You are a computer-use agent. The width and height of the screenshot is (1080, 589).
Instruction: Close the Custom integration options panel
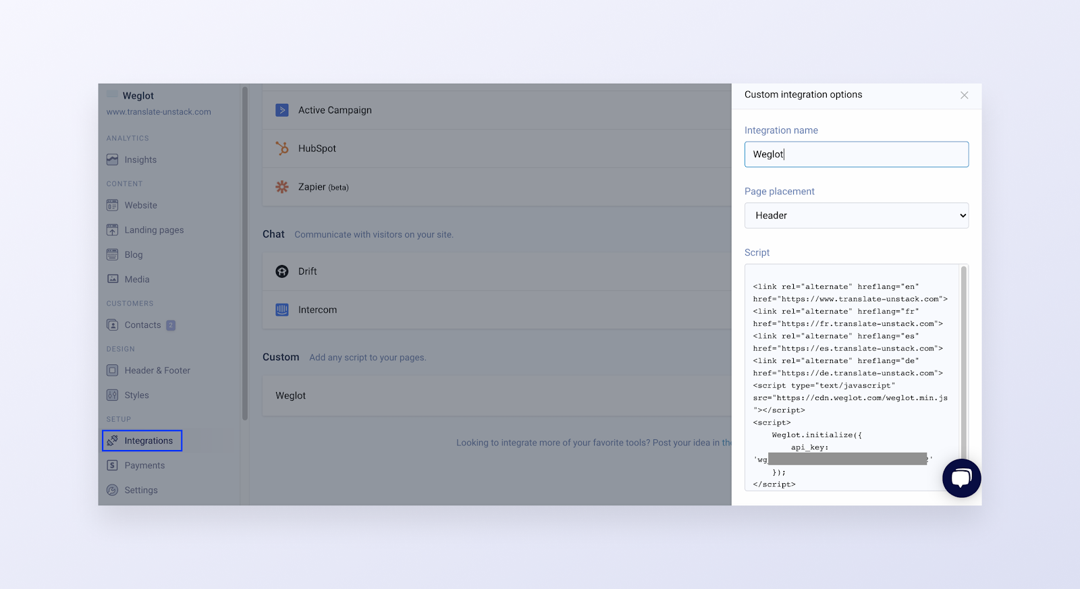pos(965,95)
